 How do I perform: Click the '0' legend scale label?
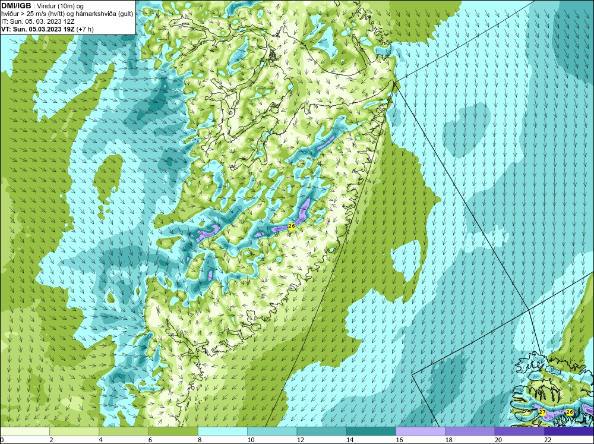(2, 440)
